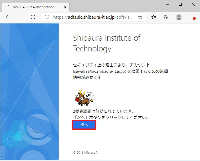Maximize the browser window
200x161 pixels.
click(x=180, y=4)
